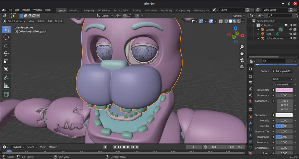Toggle camera view with the camera icon
299x159 pixels.
[x=242, y=60]
